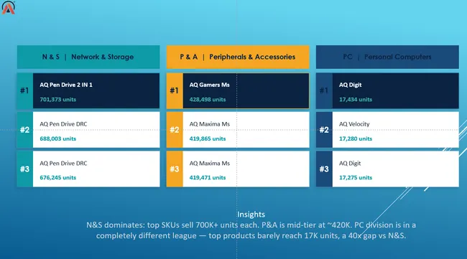Click the #2 rank badge in the N & S column
This screenshot has height=259, width=467.
click(x=24, y=130)
